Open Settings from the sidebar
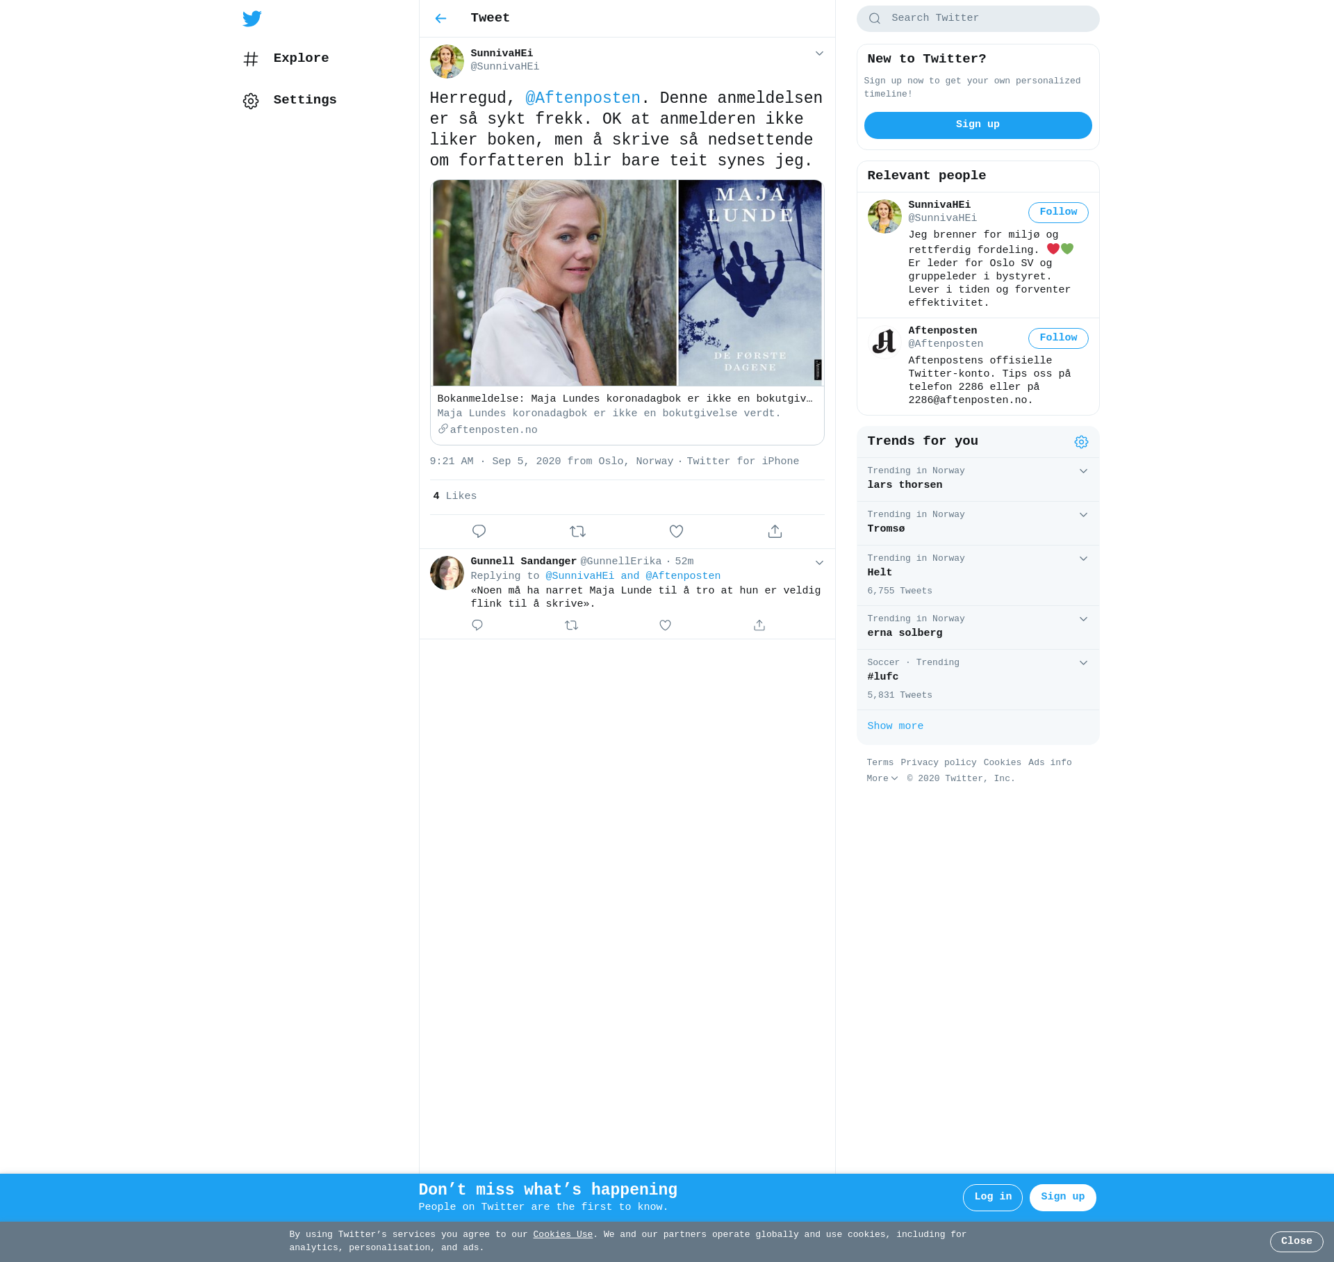Viewport: 1334px width, 1262px height. (x=290, y=100)
